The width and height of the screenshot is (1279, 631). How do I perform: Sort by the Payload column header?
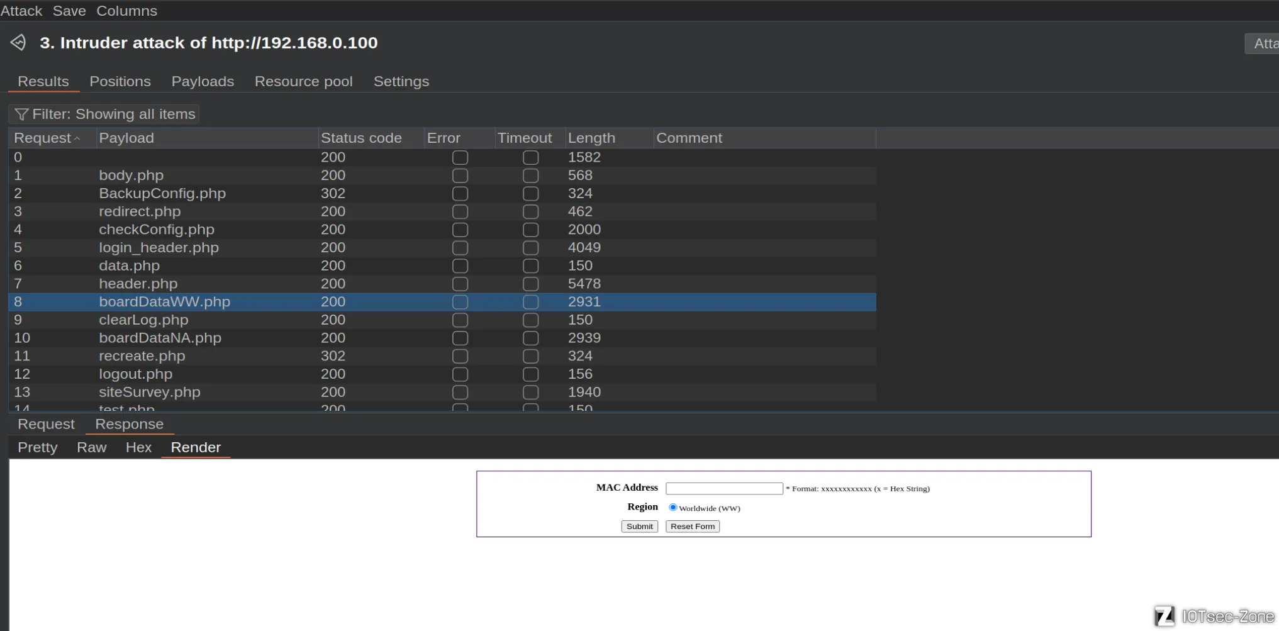pyautogui.click(x=207, y=138)
